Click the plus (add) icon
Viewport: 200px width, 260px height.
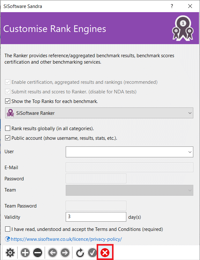[25, 253]
